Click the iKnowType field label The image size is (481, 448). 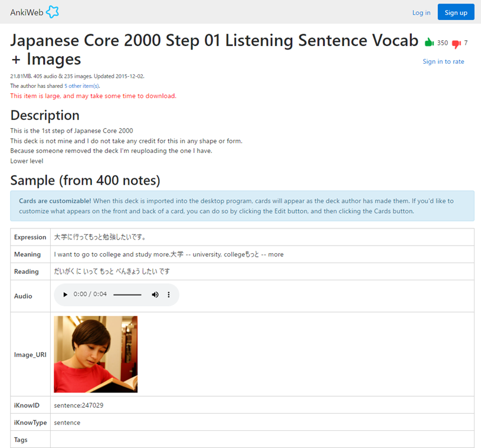pyautogui.click(x=30, y=423)
